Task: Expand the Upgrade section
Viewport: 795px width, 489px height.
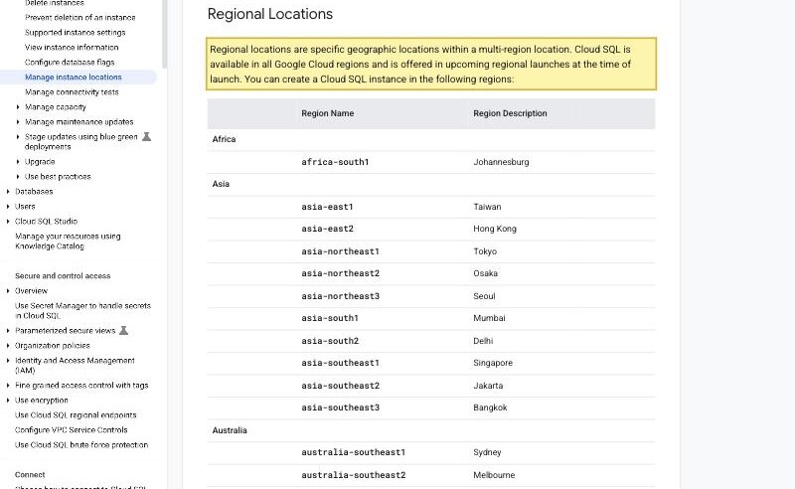Action: 18,162
